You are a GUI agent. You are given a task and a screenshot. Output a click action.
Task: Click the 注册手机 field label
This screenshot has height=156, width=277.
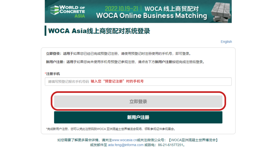[52, 74]
